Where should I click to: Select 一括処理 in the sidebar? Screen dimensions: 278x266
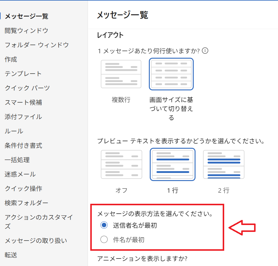[x=17, y=160]
